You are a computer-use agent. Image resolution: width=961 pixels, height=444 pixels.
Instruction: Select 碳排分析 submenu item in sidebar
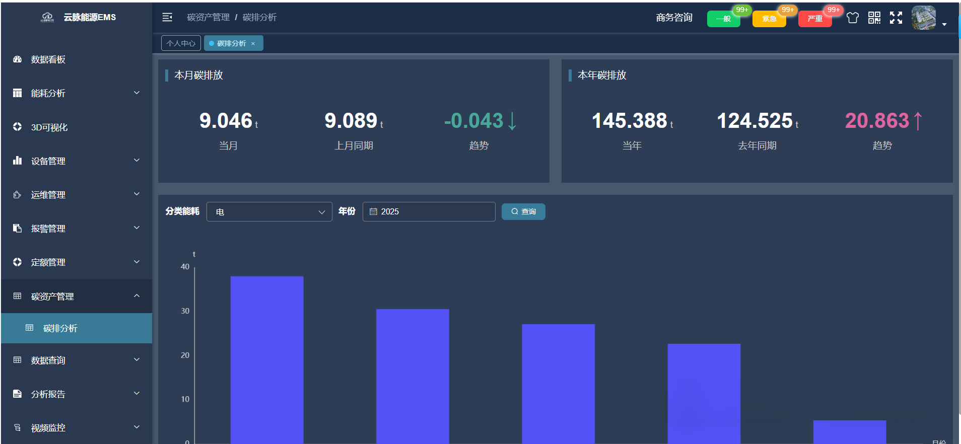[60, 328]
